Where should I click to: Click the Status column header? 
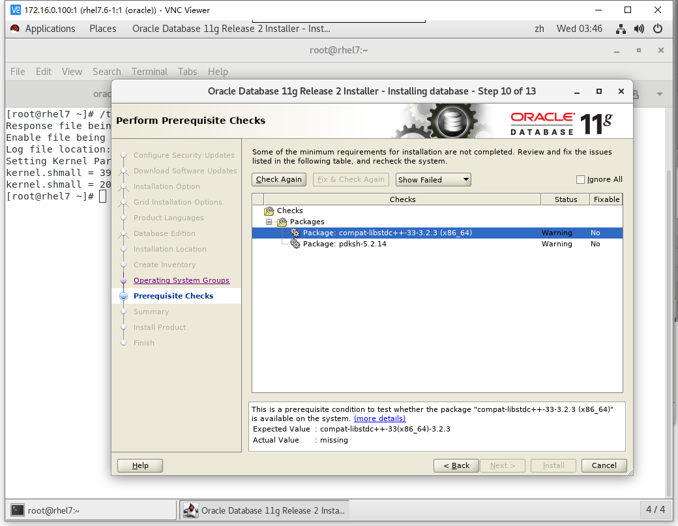pyautogui.click(x=566, y=199)
